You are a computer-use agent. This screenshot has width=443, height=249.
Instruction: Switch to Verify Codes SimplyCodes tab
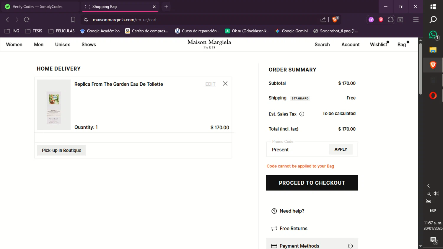(x=40, y=6)
